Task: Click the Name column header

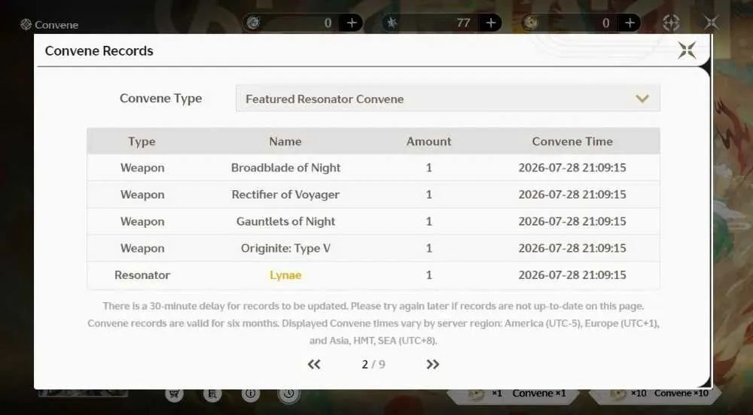Action: pyautogui.click(x=285, y=141)
